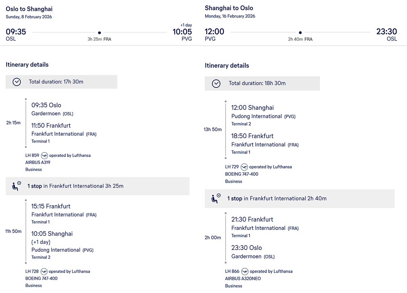Click the BOEING 747-400 label under LH 728

[x=41, y=278]
